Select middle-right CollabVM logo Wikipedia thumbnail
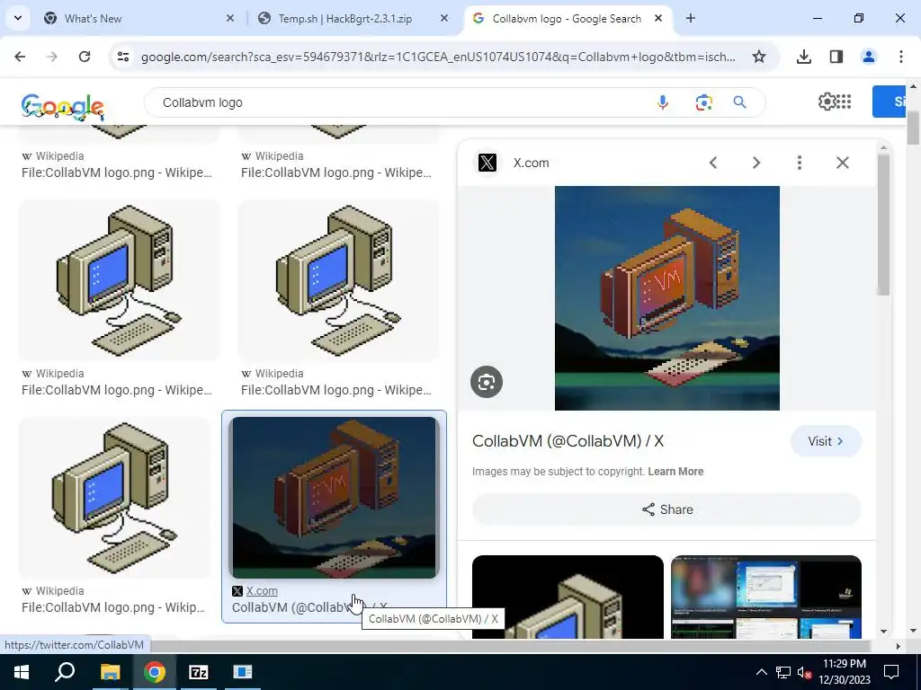This screenshot has width=921, height=690. [338, 280]
